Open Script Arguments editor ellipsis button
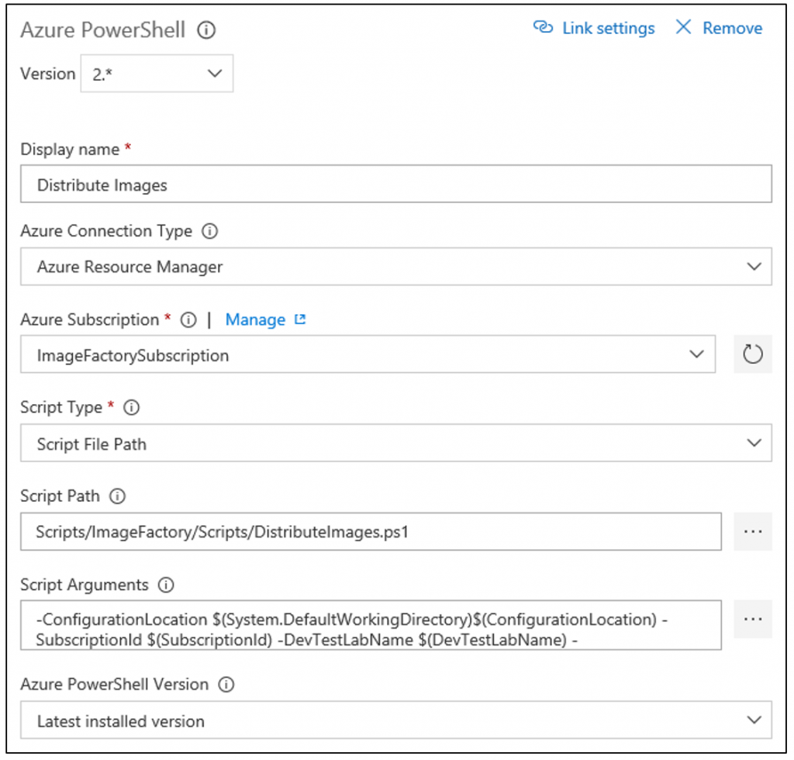794x760 pixels. [752, 619]
